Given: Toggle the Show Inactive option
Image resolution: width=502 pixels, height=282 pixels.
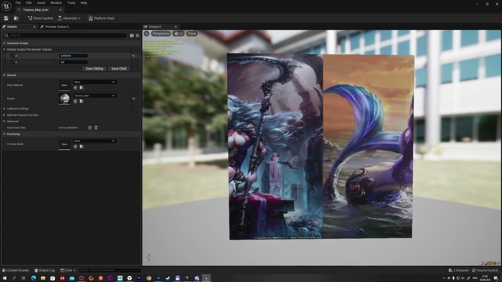Looking at the screenshot, I should click(x=40, y=18).
